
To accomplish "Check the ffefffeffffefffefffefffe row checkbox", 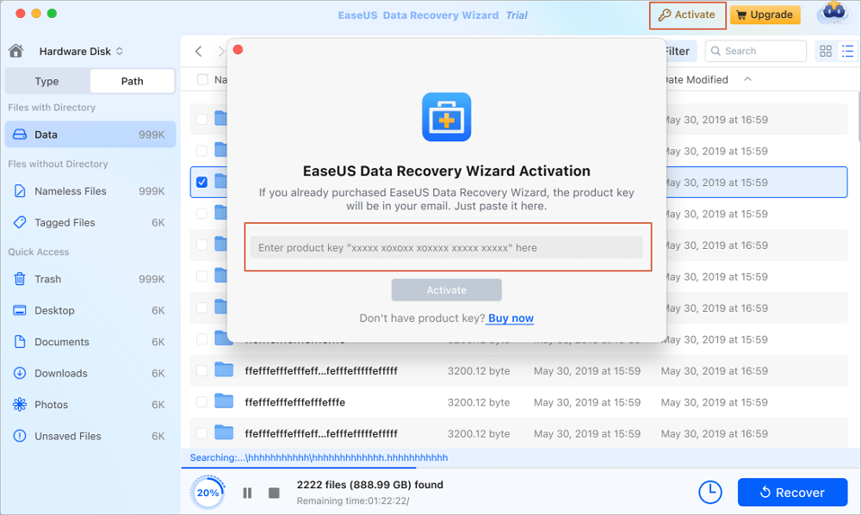I will pos(202,402).
